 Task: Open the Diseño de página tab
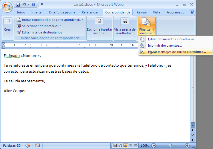coord(62,12)
